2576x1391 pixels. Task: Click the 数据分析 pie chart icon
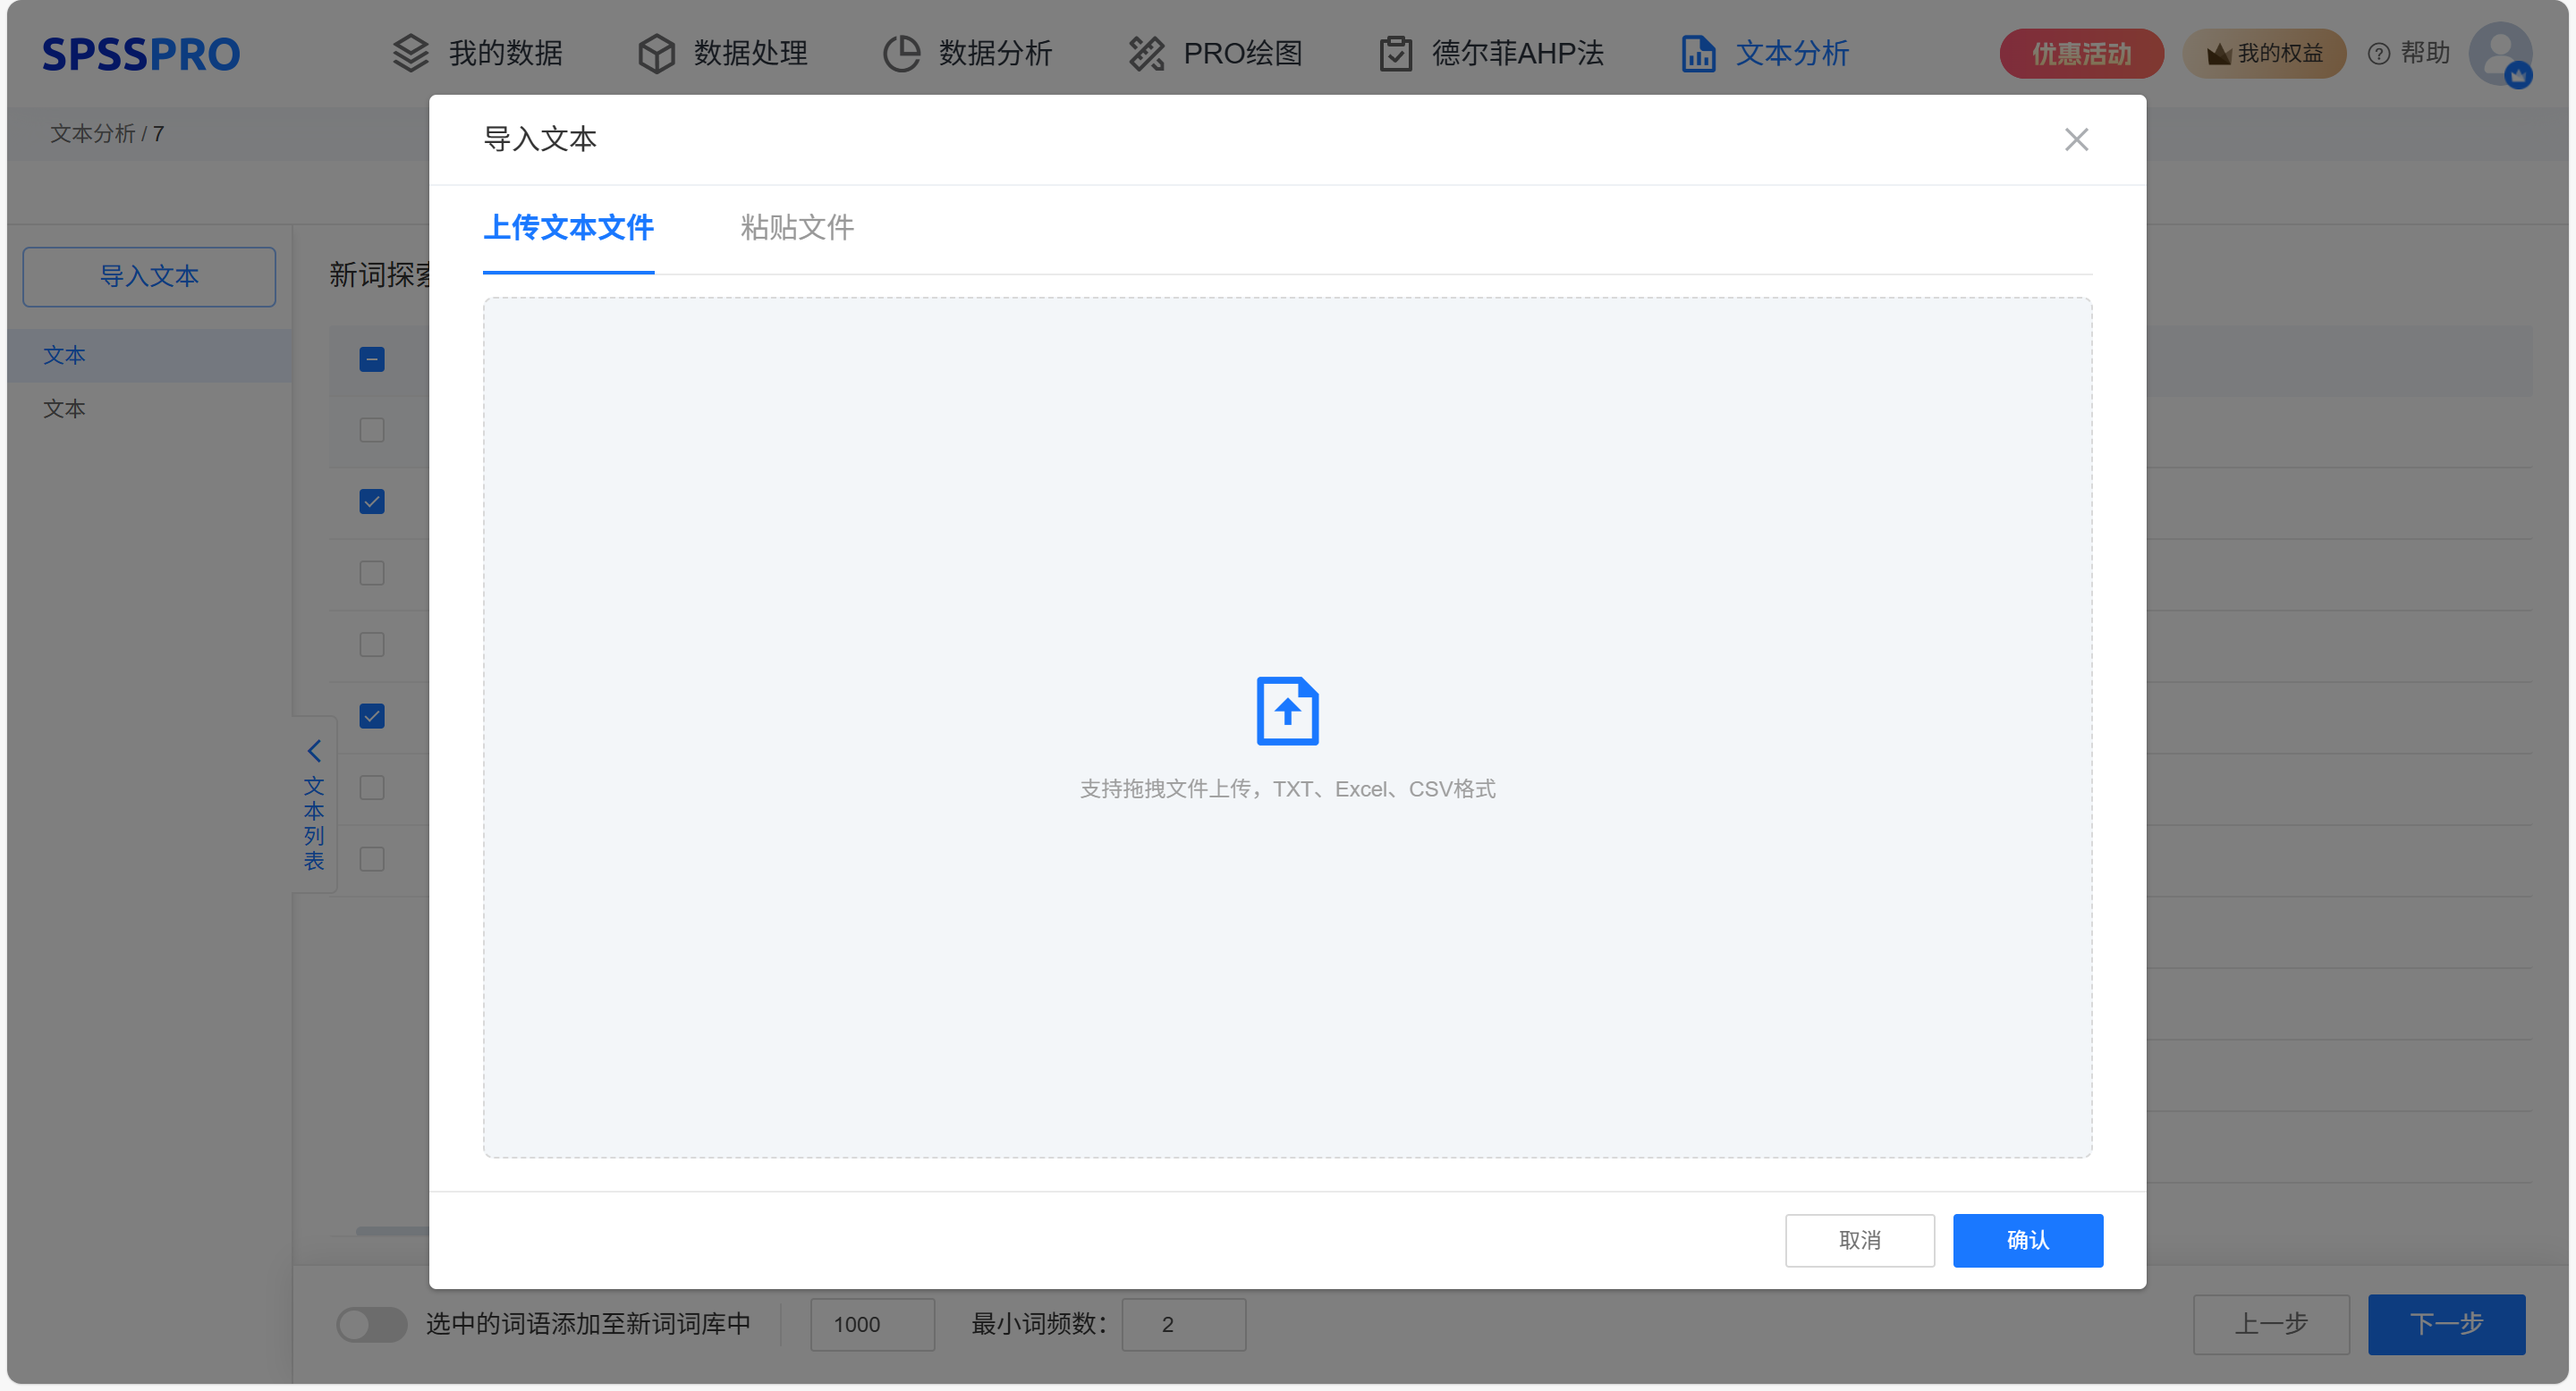[901, 53]
